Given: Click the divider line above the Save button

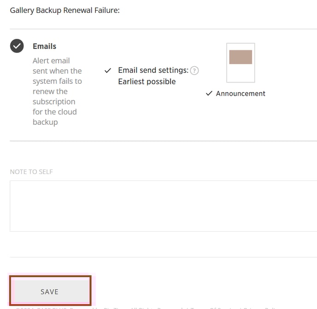Looking at the screenshot, I should click(x=164, y=257).
